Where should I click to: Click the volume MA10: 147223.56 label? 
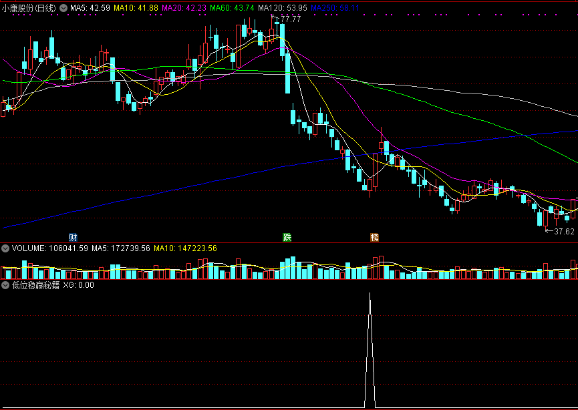click(x=185, y=248)
